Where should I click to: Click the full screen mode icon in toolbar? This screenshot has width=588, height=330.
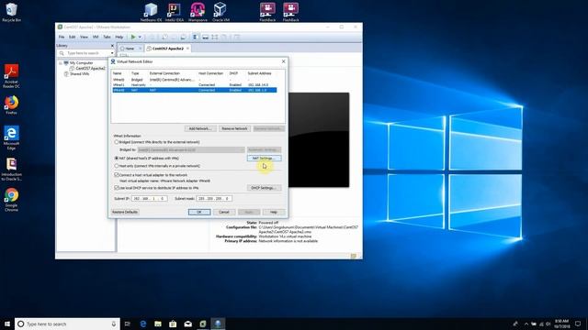tap(214, 37)
